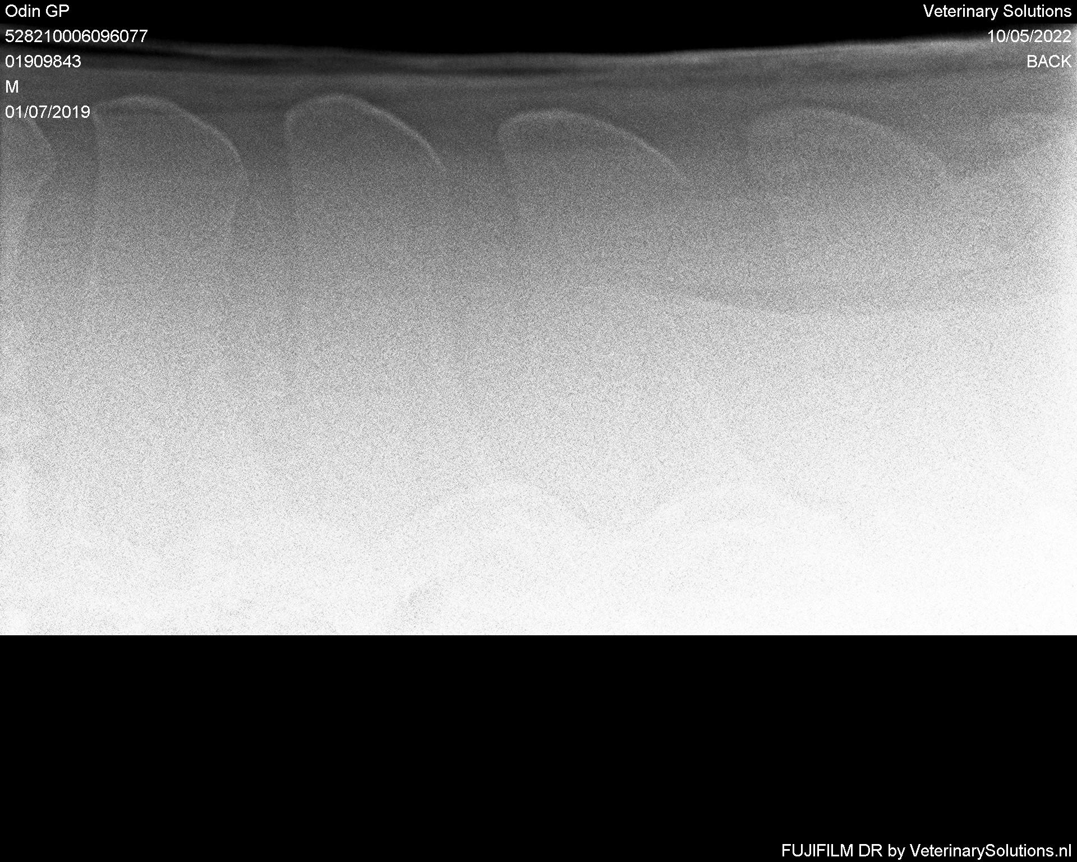1077x862 pixels.
Task: Select the patient name 'Odin GP'
Action: click(37, 11)
